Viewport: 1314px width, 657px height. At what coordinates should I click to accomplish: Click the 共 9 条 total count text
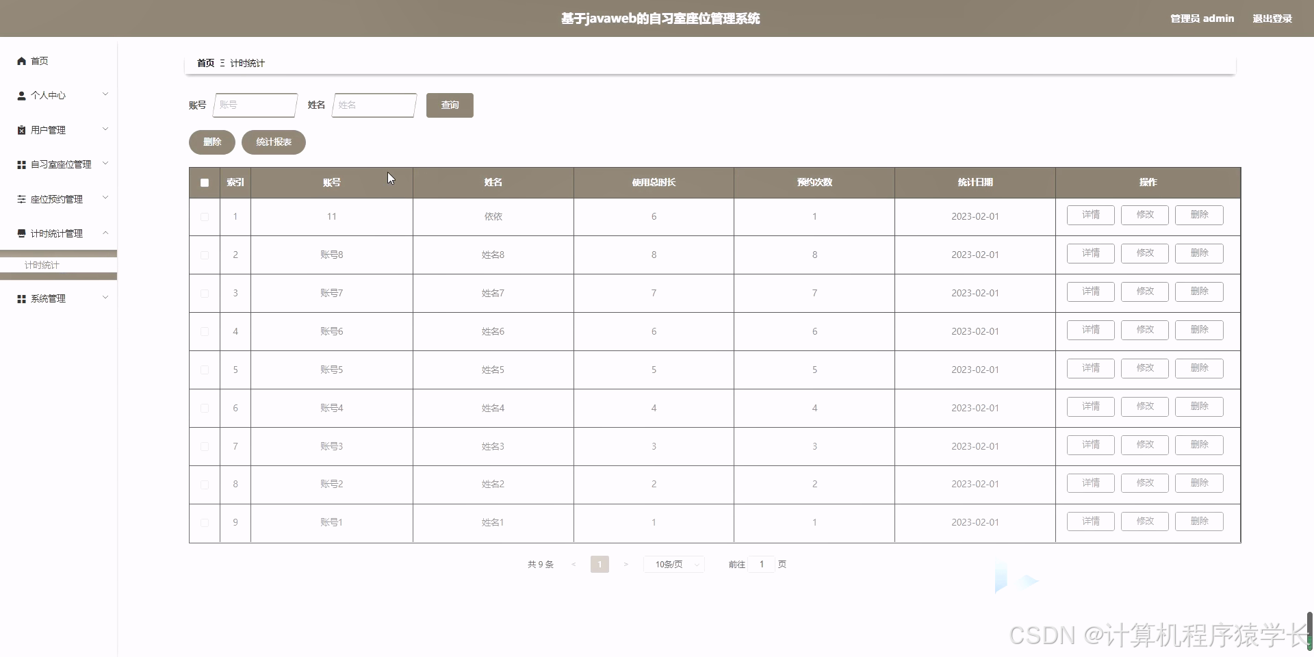[541, 565]
